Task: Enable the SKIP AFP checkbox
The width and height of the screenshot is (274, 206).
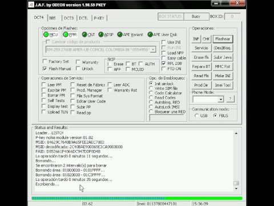Action: (x=110, y=69)
